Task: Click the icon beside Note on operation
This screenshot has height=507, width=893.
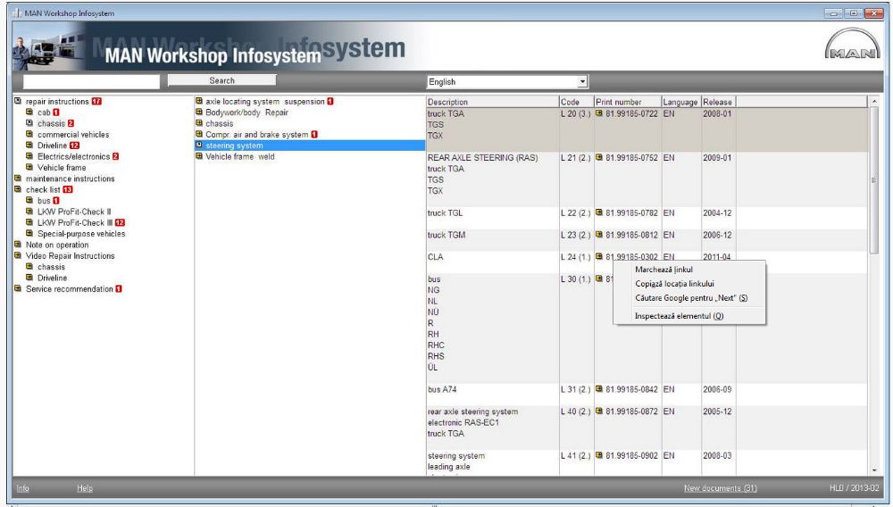Action: [x=18, y=245]
